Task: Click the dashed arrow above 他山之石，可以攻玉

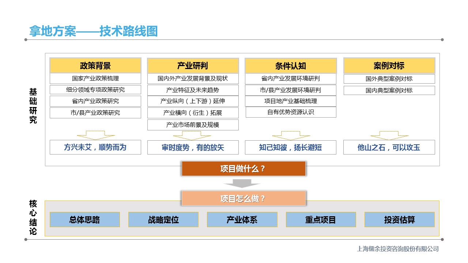Action: (389, 135)
